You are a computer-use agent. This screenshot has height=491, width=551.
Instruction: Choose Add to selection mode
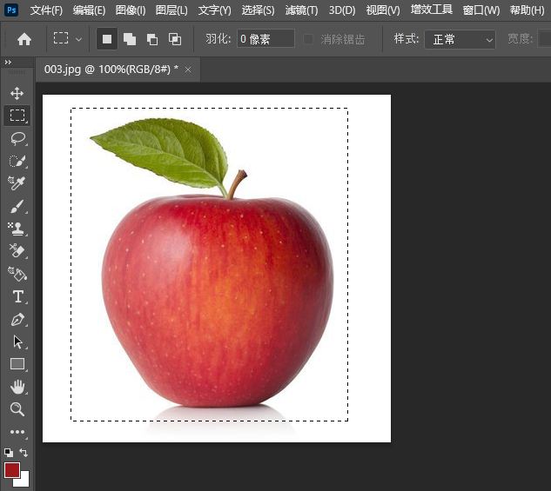[x=129, y=39]
